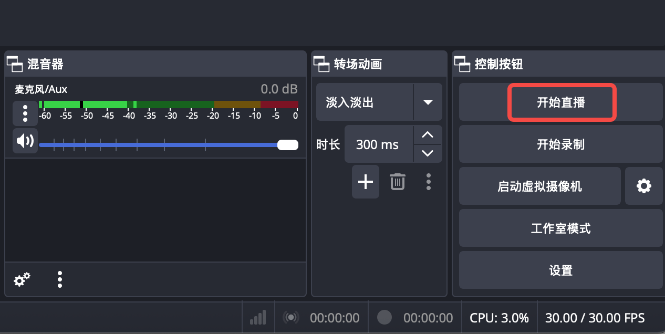665x334 pixels.
Task: Mute the 麦克风/Aux speaker icon
Action: tap(25, 141)
